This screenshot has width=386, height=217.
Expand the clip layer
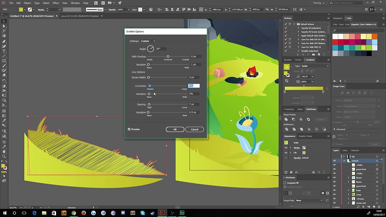click(x=344, y=156)
